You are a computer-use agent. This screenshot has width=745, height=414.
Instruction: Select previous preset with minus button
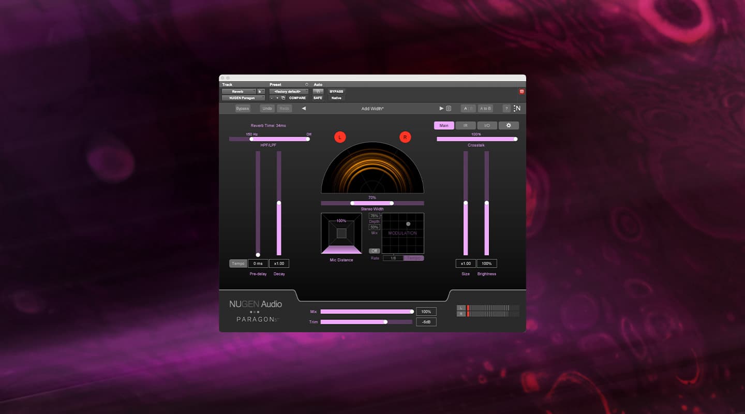coord(272,98)
